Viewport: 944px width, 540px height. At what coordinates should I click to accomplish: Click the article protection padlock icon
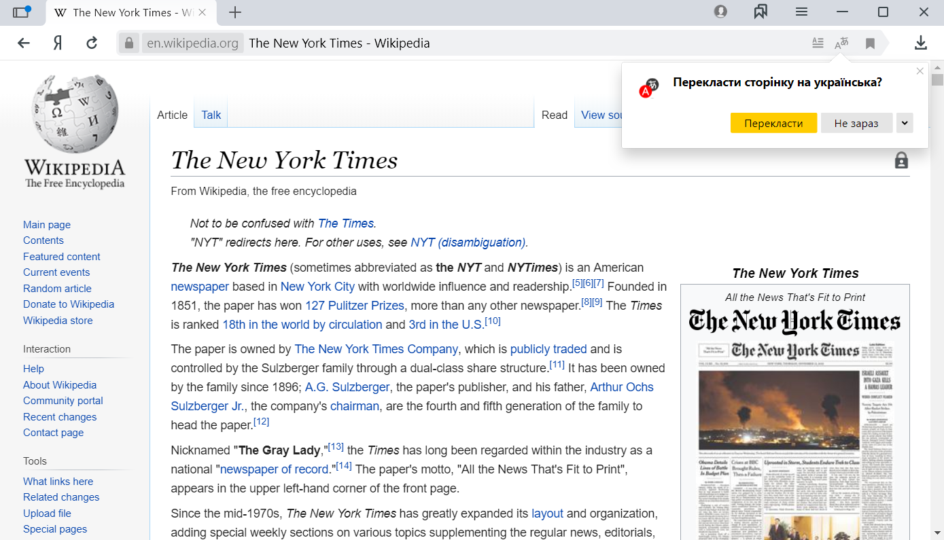(x=901, y=160)
